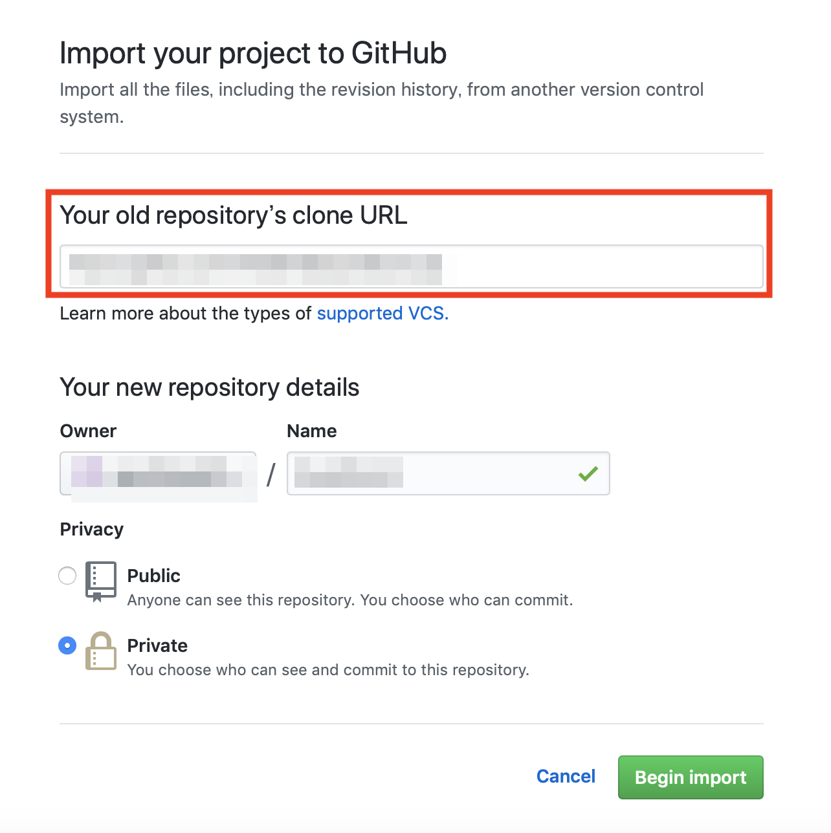Click the Begin import button
This screenshot has width=831, height=833.
click(x=691, y=777)
